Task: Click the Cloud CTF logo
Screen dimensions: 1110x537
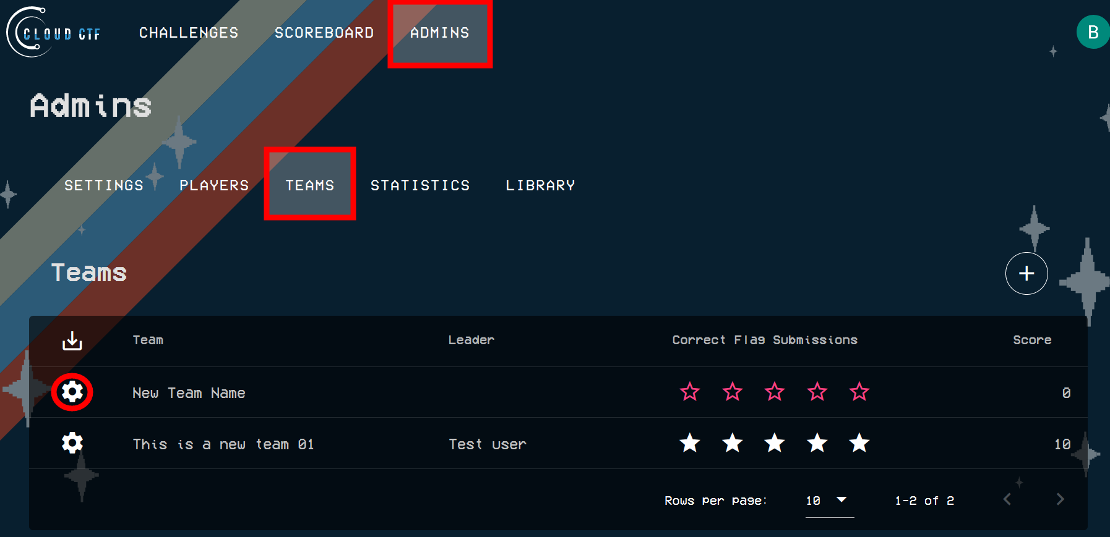Action: [54, 32]
